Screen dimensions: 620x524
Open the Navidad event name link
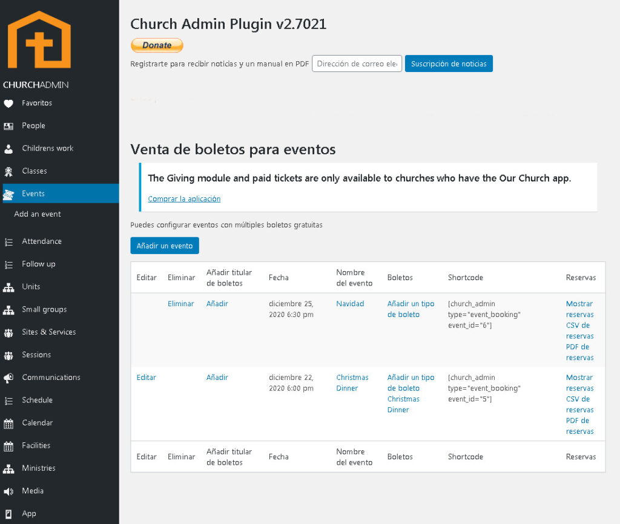(350, 304)
